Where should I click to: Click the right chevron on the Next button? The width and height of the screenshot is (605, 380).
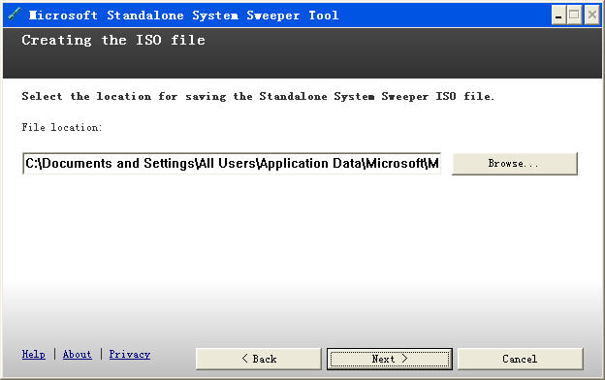tap(404, 359)
